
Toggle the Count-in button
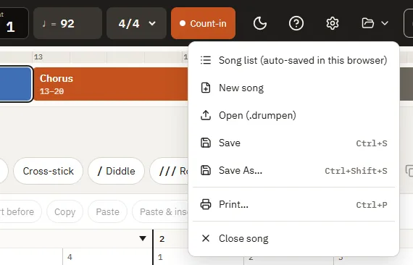pyautogui.click(x=203, y=23)
